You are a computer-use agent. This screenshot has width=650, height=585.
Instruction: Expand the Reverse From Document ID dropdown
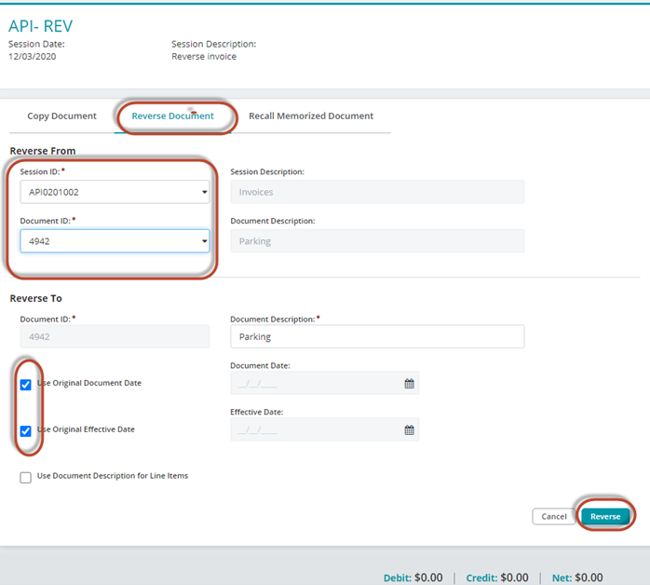pos(115,241)
